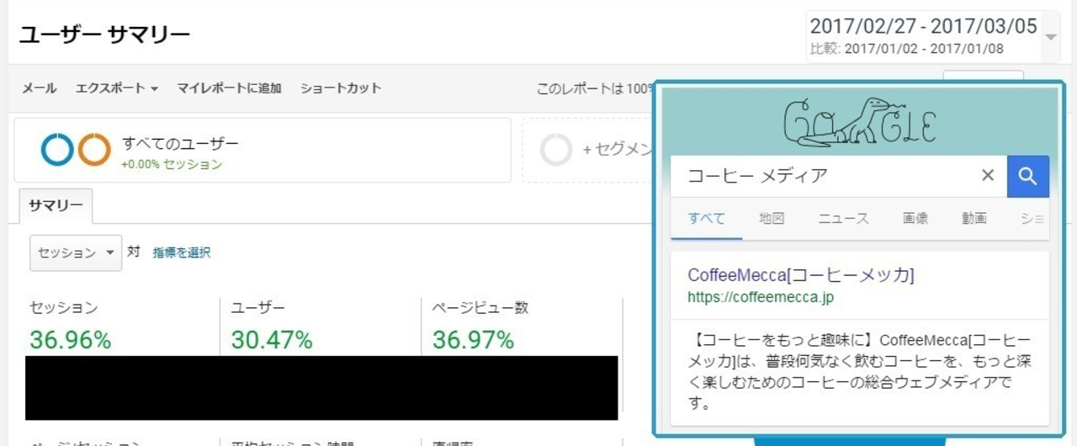Clear the search query with the X
Screen dimensions: 1077x446
coord(988,176)
